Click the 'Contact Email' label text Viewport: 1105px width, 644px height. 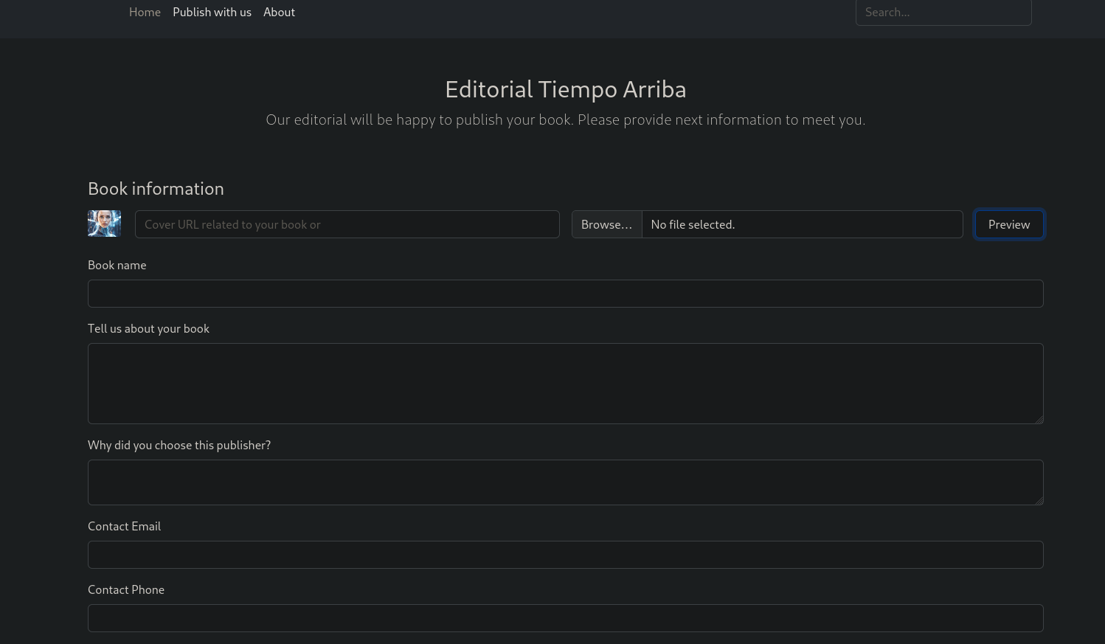(x=124, y=527)
